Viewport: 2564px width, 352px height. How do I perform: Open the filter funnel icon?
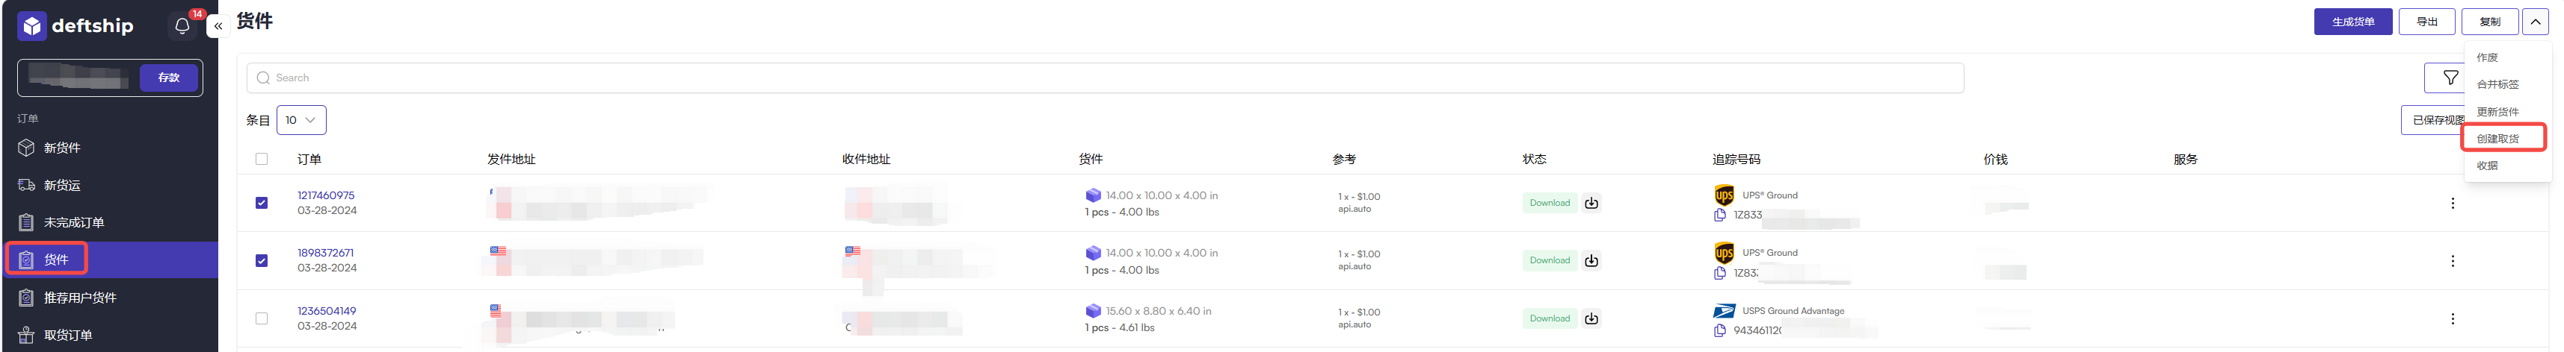tap(2450, 78)
